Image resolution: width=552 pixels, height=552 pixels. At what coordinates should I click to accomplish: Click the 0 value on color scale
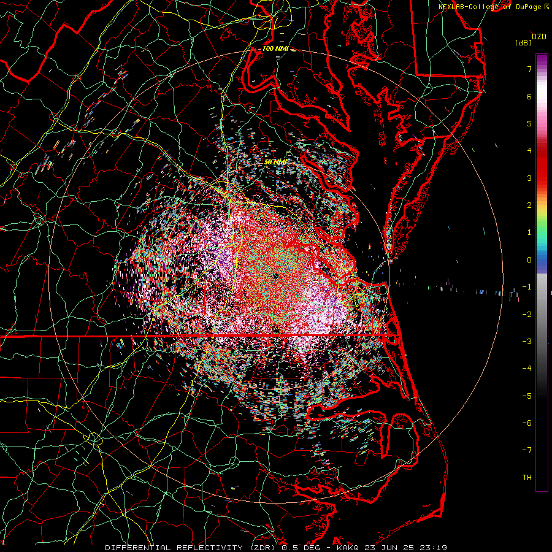[529, 260]
